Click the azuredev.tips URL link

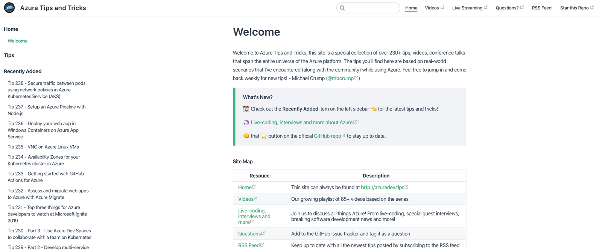[382, 187]
